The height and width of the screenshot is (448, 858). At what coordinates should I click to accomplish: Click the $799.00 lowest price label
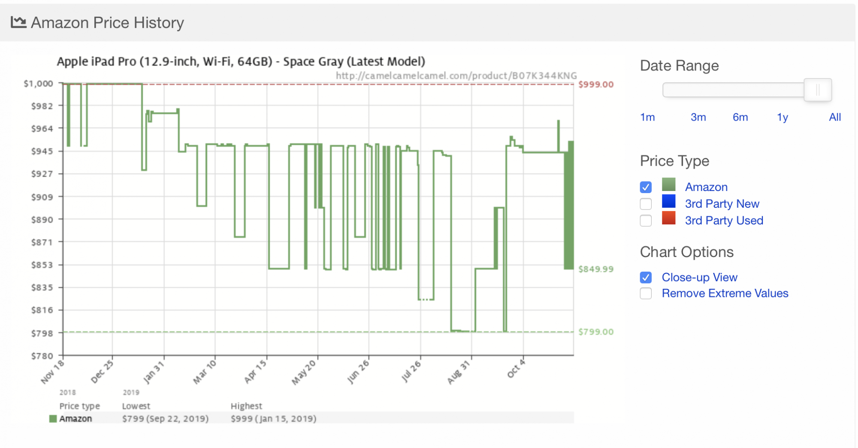click(596, 332)
